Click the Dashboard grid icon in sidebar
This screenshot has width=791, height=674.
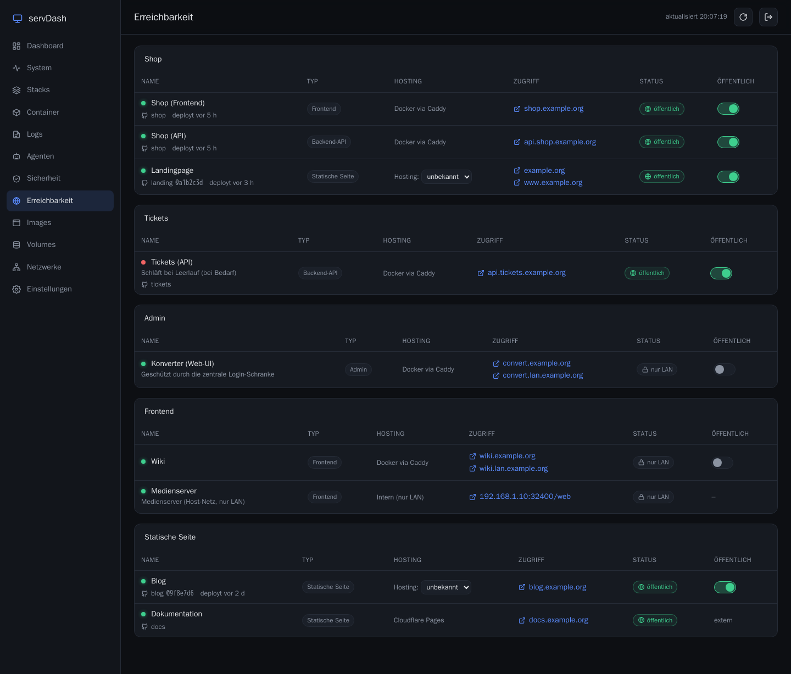click(16, 46)
